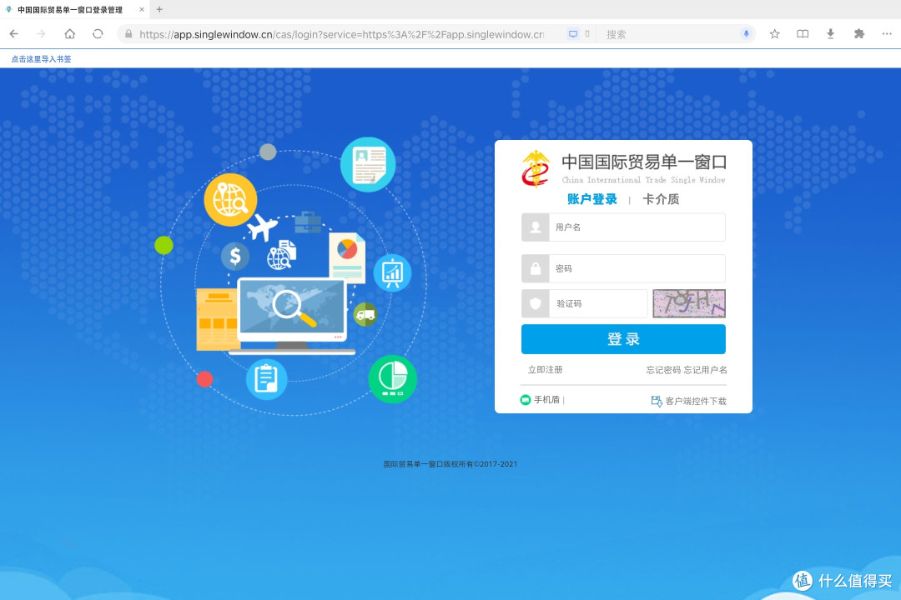Click the 手机盾 green shield icon
The image size is (901, 600).
tap(524, 400)
